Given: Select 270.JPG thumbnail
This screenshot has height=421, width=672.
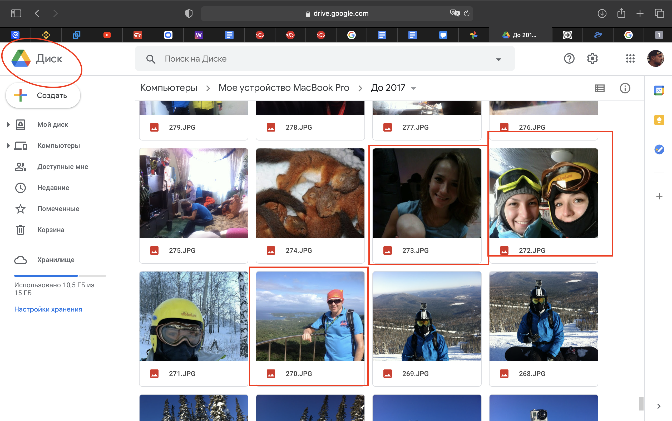Looking at the screenshot, I should (310, 316).
